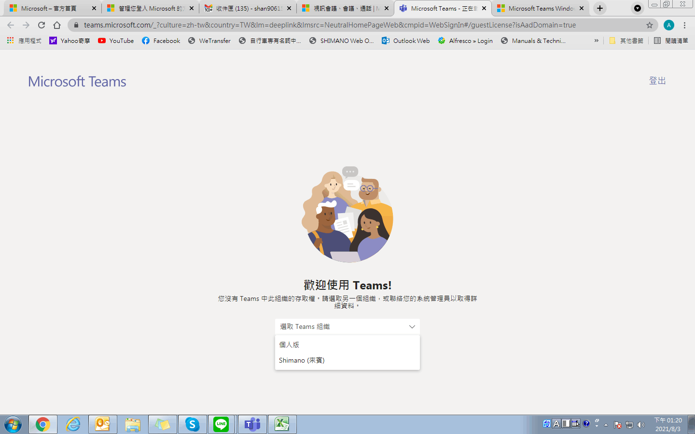Open 應用程式 apps bookmark
Screen dimensions: 695x434
(x=24, y=41)
